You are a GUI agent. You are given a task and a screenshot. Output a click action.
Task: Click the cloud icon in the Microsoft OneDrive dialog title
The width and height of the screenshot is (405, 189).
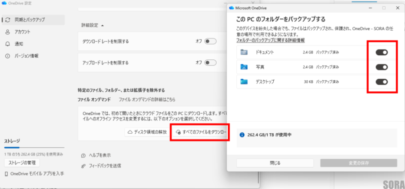click(231, 8)
